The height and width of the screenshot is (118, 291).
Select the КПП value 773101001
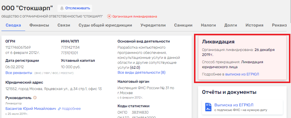point(69,53)
